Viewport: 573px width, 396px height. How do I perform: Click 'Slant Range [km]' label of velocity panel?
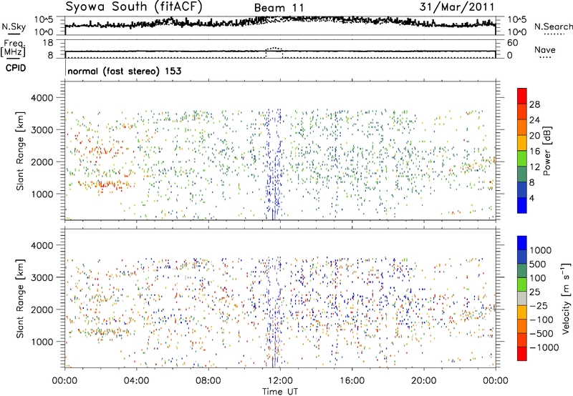[x=20, y=299]
